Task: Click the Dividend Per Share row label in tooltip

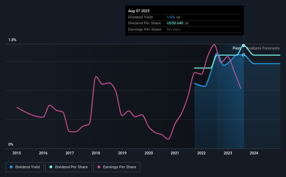Action: pyautogui.click(x=145, y=23)
